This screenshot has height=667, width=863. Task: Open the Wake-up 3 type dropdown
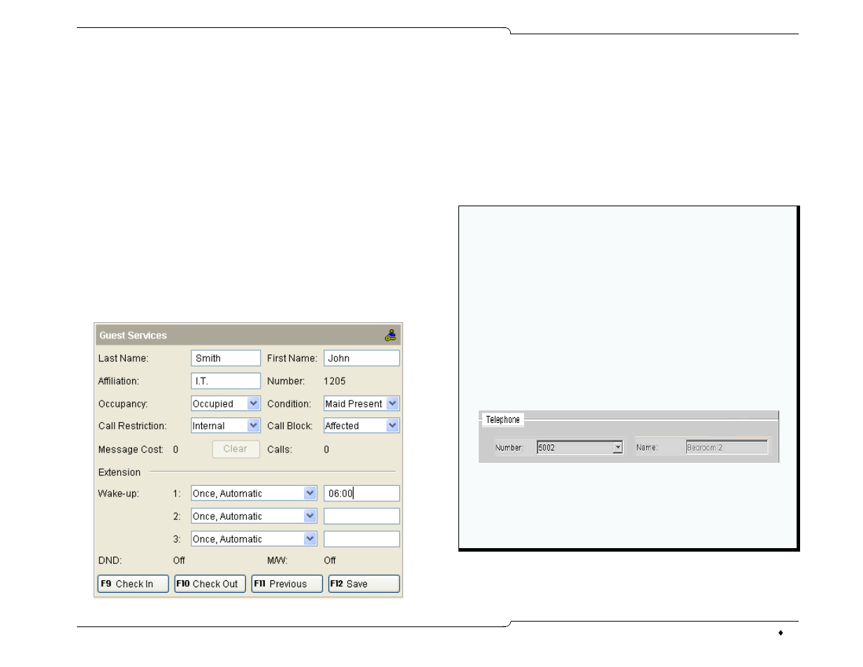tap(254, 539)
